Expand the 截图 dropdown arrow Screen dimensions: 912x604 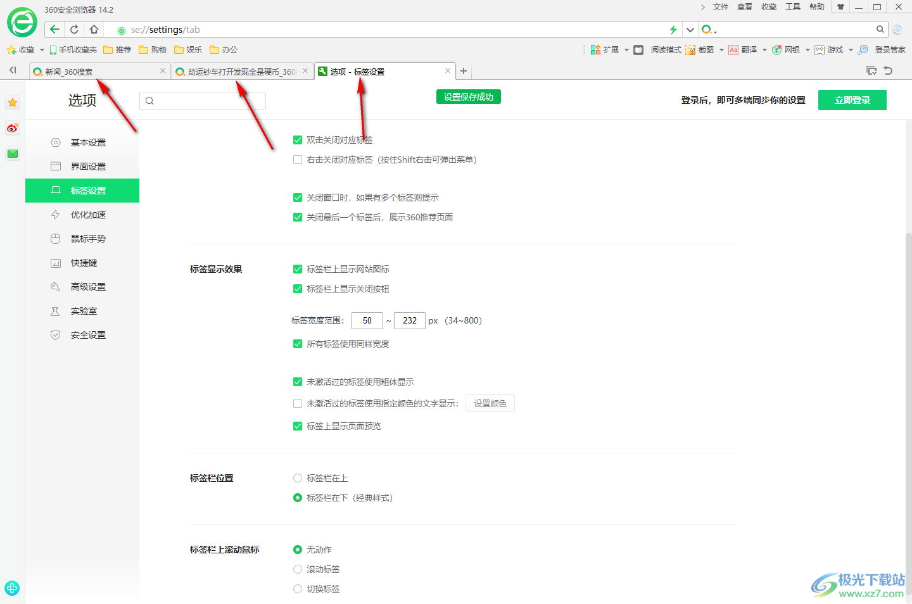click(x=721, y=49)
